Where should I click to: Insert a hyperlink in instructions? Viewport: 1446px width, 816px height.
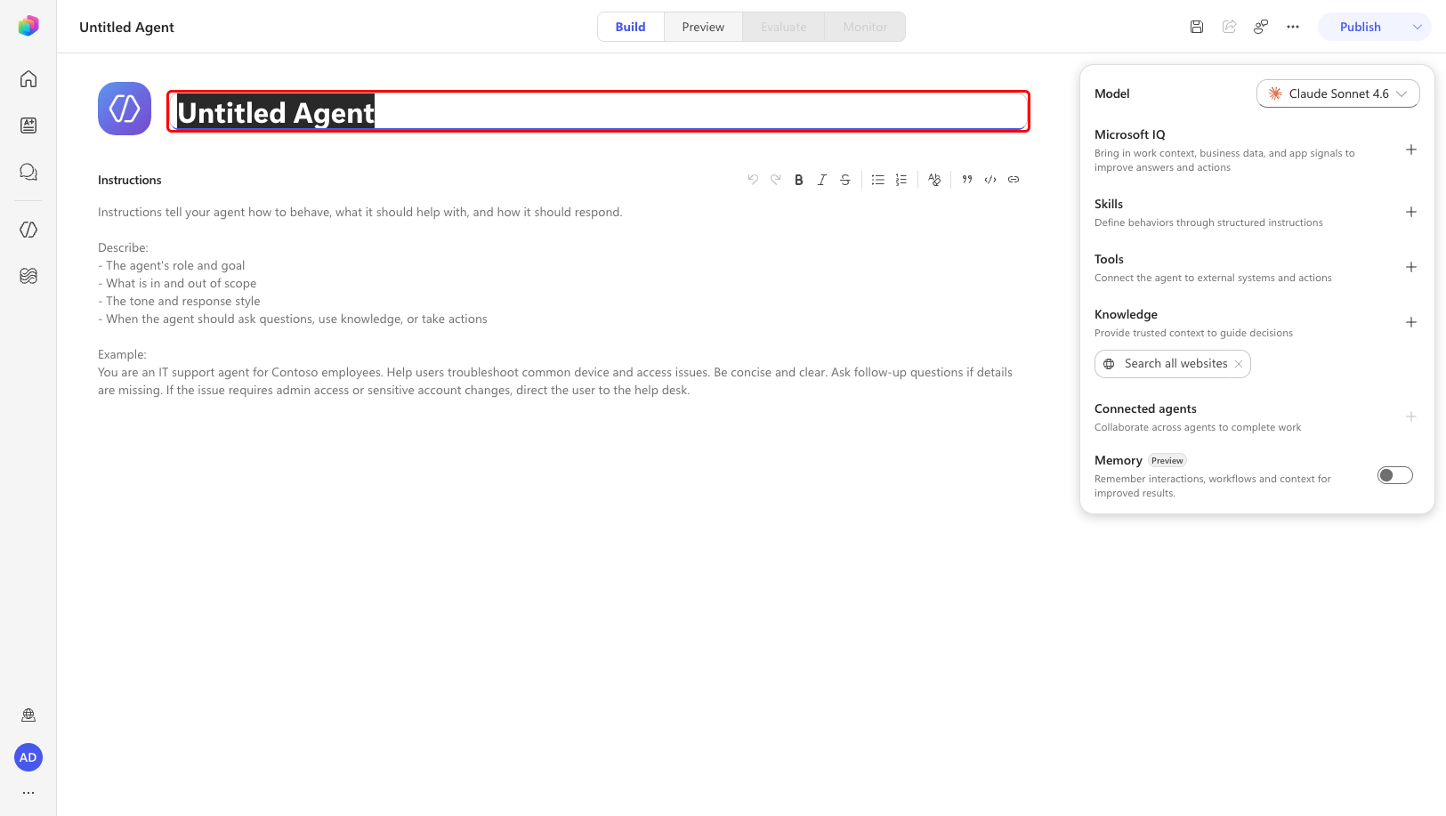[x=1014, y=180]
